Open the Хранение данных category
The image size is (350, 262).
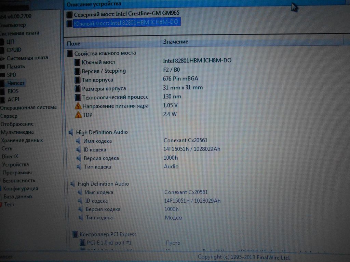coord(22,140)
